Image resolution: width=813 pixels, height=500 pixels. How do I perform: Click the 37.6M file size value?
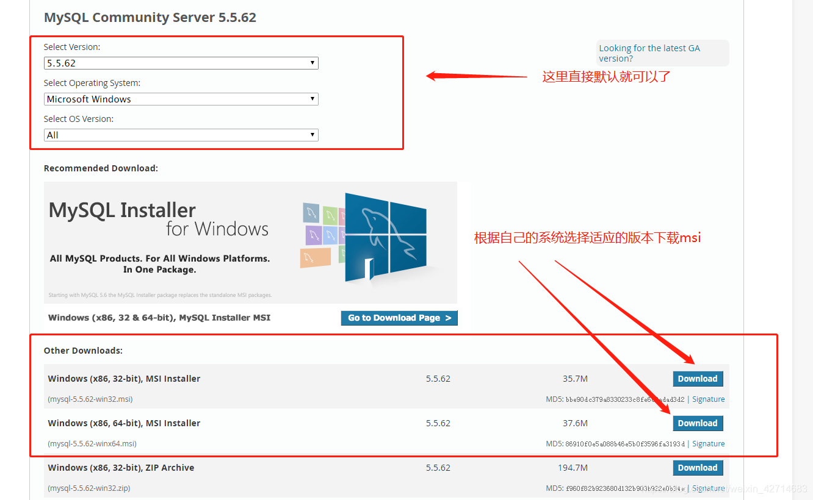pos(575,423)
